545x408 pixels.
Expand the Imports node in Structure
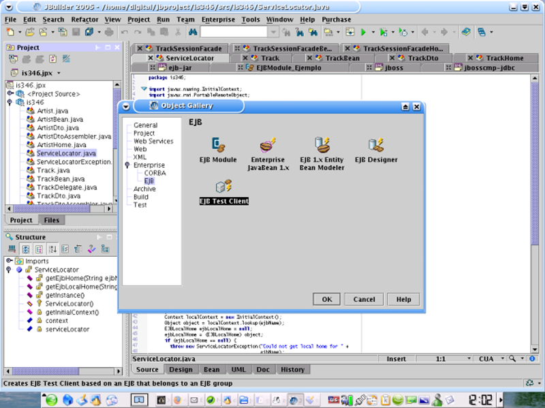pyautogui.click(x=10, y=261)
